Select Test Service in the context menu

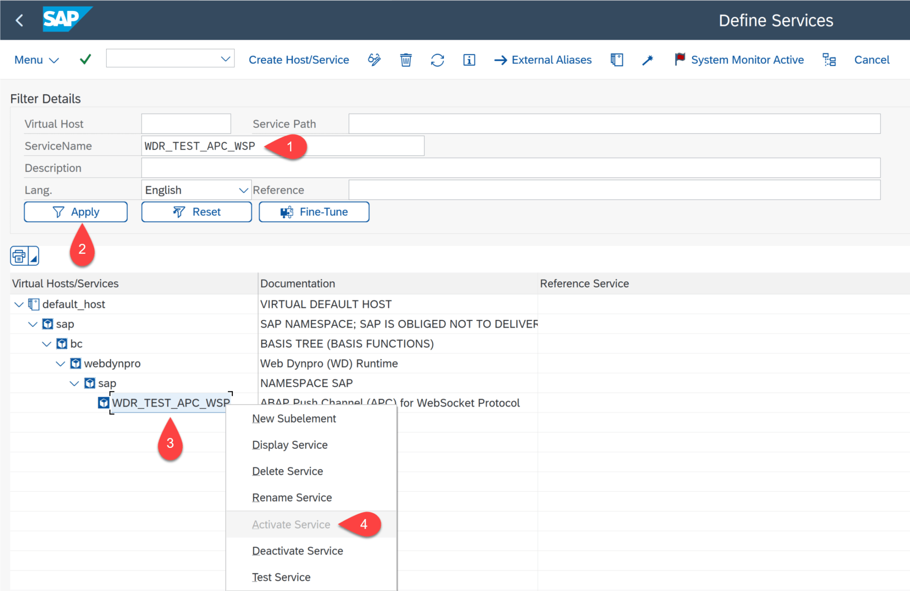click(x=281, y=577)
